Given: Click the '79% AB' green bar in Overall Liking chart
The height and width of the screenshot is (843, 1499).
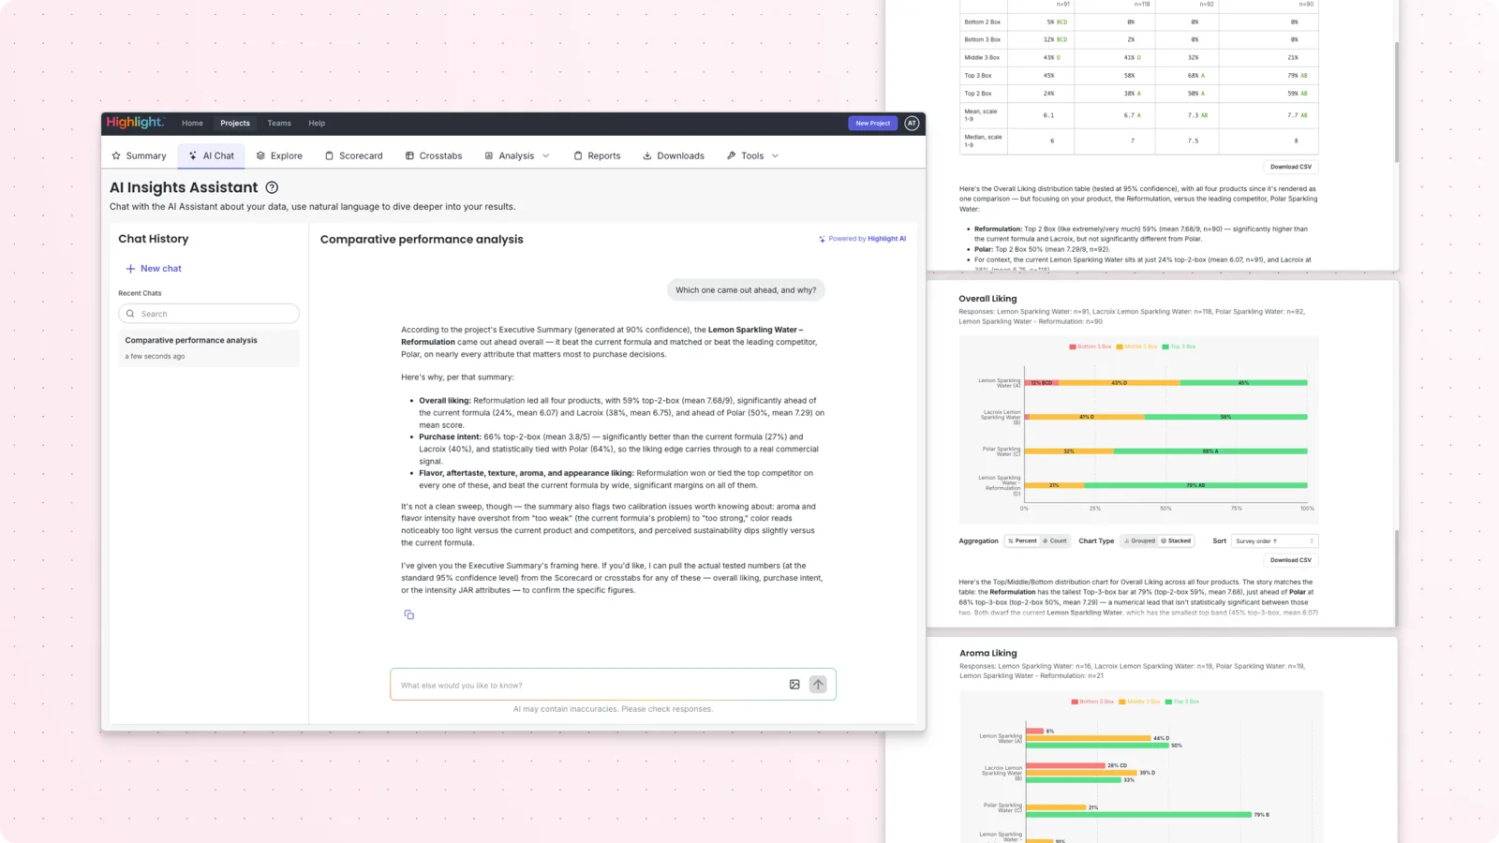Looking at the screenshot, I should (x=1195, y=485).
